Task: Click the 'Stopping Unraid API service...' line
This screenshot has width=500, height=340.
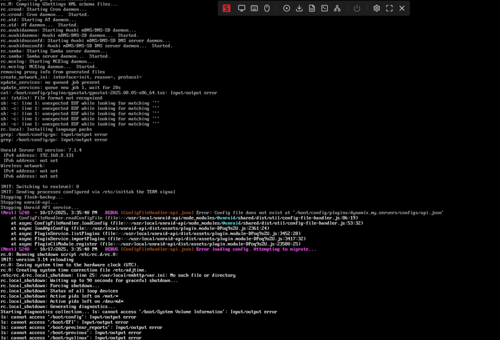Action: pos(39,207)
